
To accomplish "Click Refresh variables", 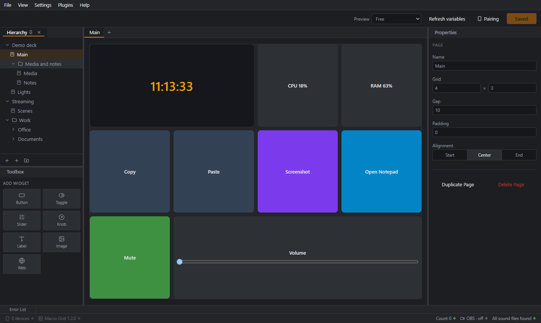I will 447,19.
